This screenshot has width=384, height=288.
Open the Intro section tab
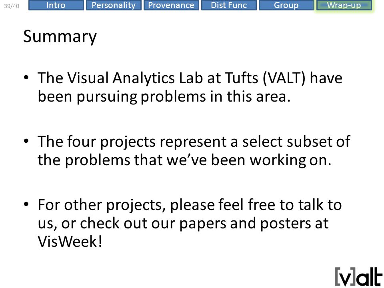pyautogui.click(x=56, y=5)
